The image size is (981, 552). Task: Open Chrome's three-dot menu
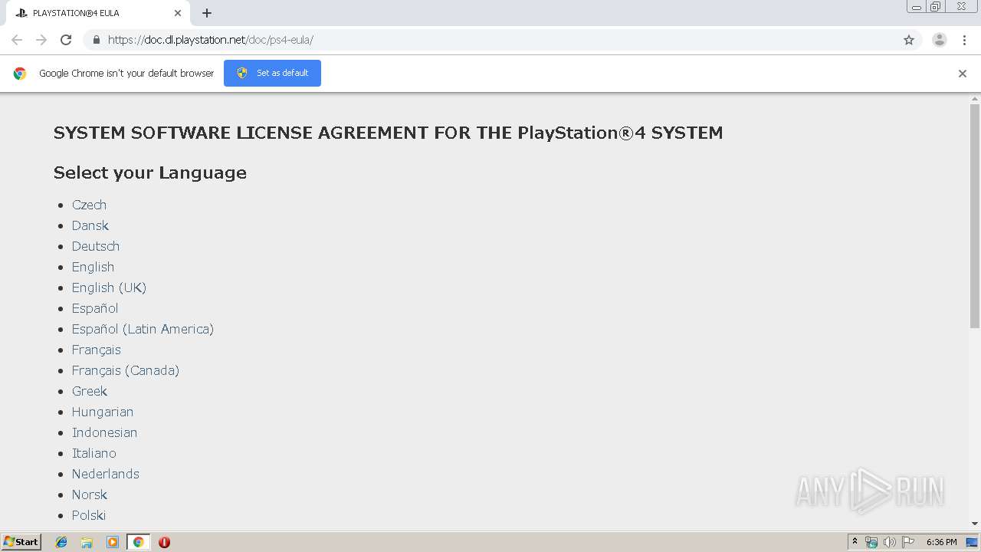[964, 40]
